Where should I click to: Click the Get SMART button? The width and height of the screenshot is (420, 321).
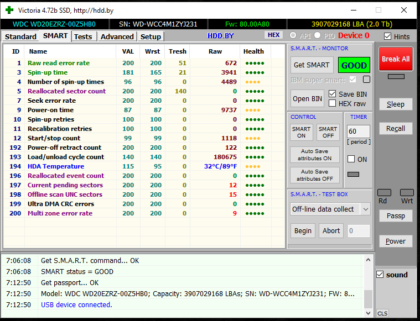[311, 65]
